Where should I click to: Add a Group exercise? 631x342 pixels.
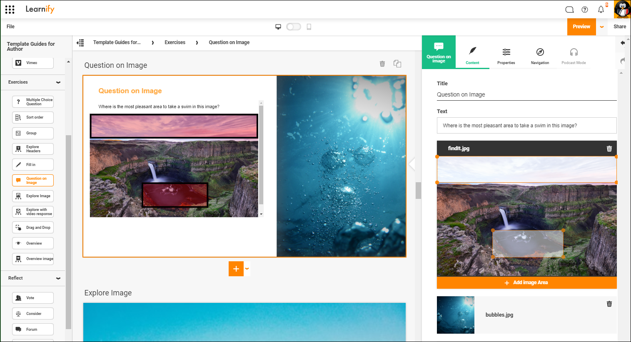(x=33, y=133)
